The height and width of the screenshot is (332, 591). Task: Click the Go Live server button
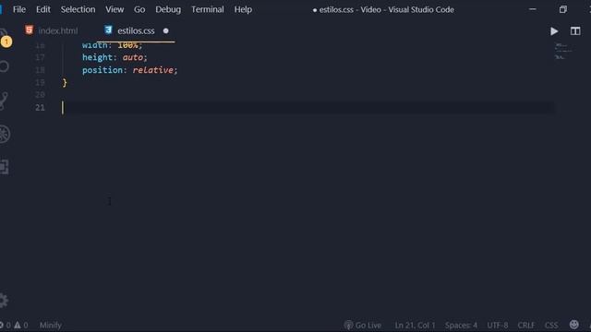[x=363, y=325]
